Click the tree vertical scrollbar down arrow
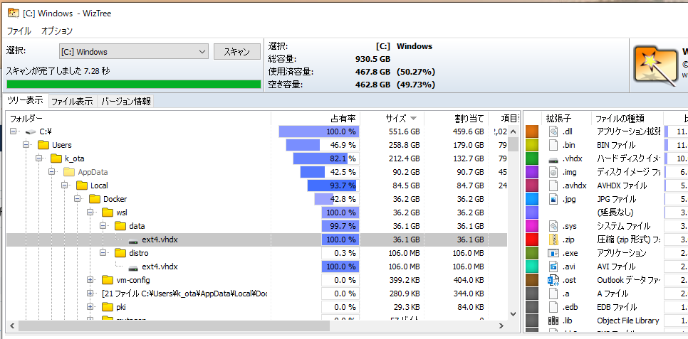 tap(513, 314)
